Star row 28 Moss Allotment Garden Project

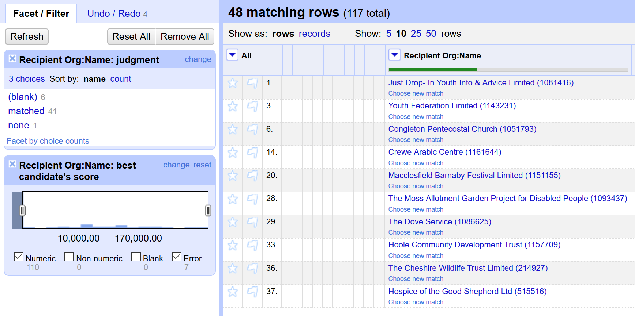233,199
